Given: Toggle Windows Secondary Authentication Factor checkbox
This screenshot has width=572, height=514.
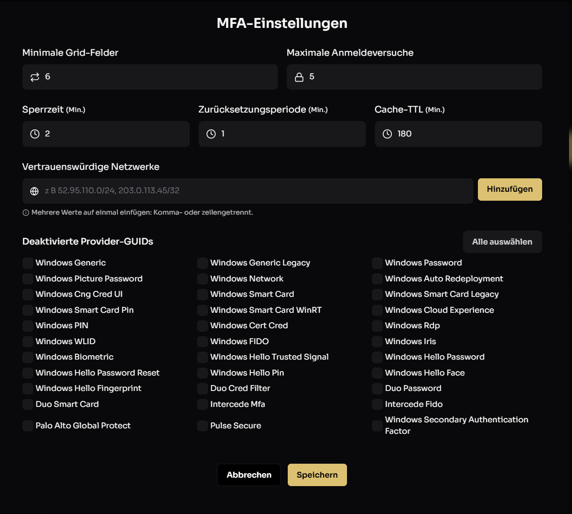Looking at the screenshot, I should (377, 426).
